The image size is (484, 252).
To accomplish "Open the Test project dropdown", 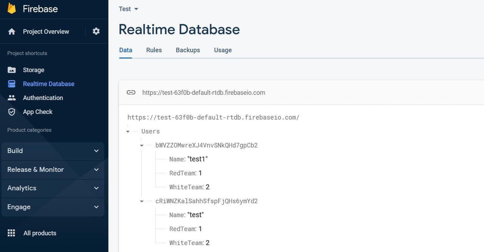I will (129, 9).
